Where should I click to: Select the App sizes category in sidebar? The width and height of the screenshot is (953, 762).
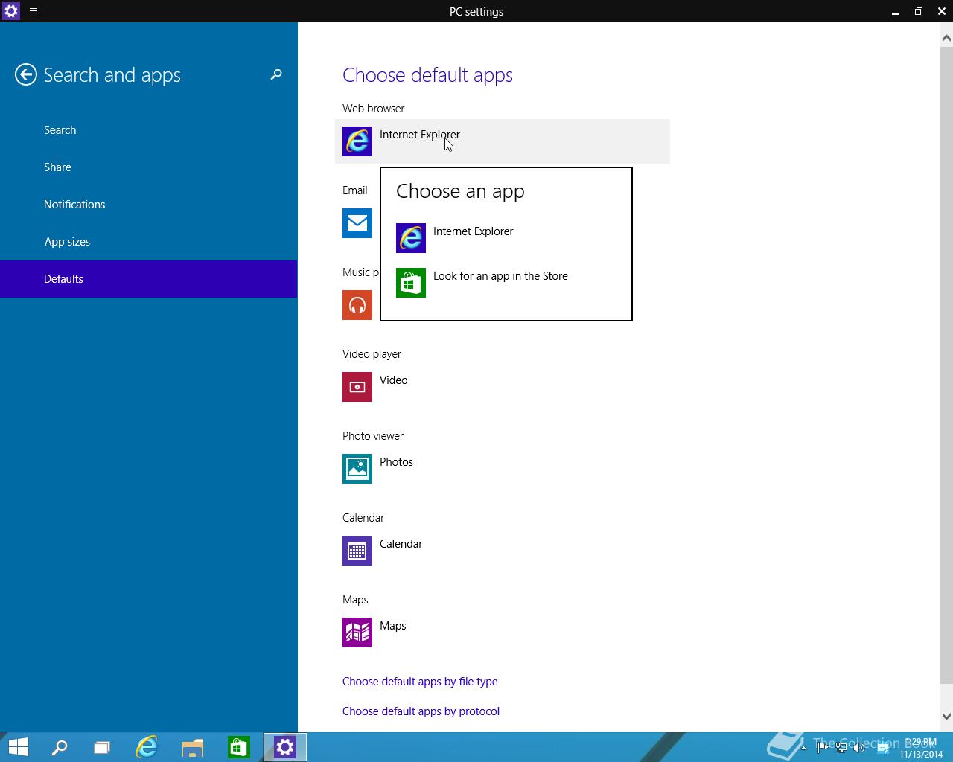click(x=149, y=242)
